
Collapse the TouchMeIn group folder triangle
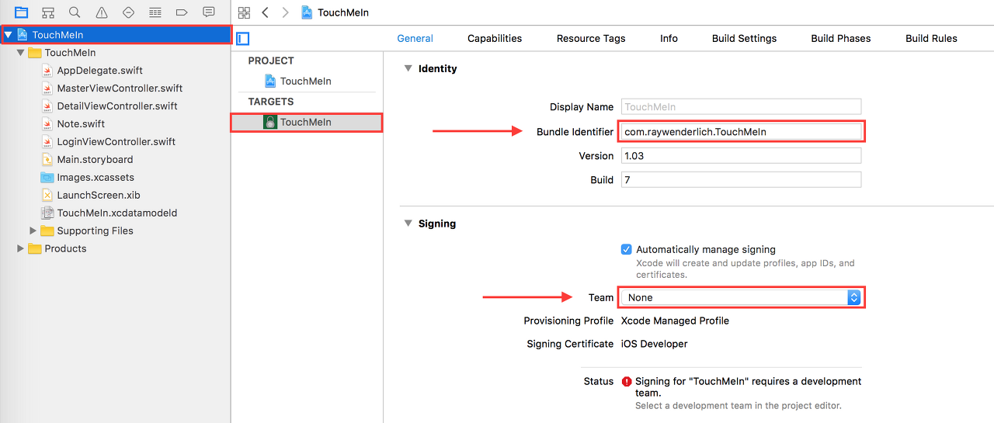[20, 53]
